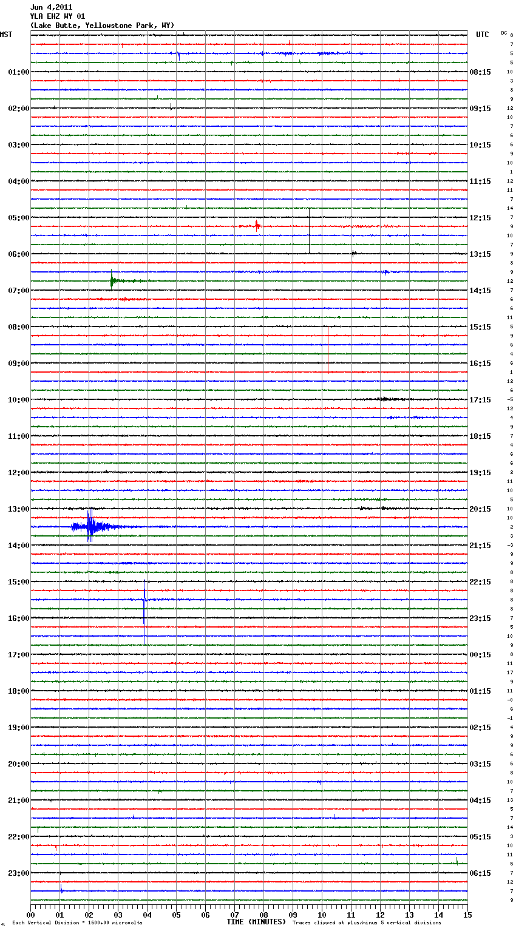Click the black noise burst at 10:00 near minute 12
516x931 pixels.
pyautogui.click(x=385, y=399)
